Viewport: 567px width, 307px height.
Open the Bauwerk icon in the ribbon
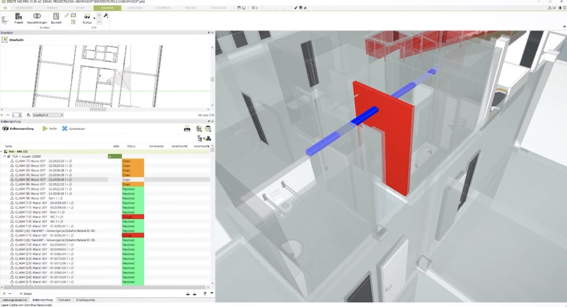[56, 16]
